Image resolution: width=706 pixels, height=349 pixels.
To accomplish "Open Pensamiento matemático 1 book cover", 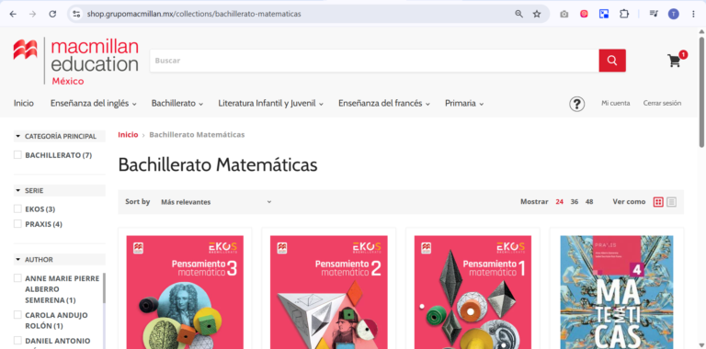I will [x=473, y=292].
